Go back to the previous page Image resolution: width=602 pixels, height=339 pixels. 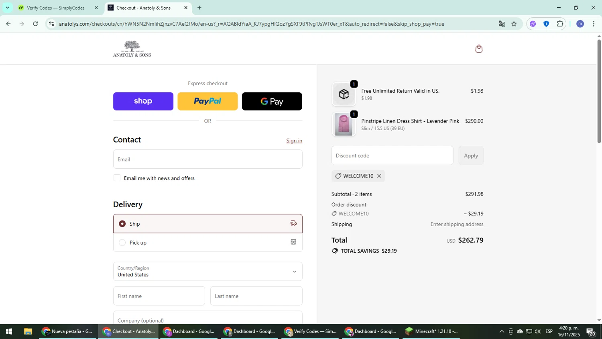[8, 24]
